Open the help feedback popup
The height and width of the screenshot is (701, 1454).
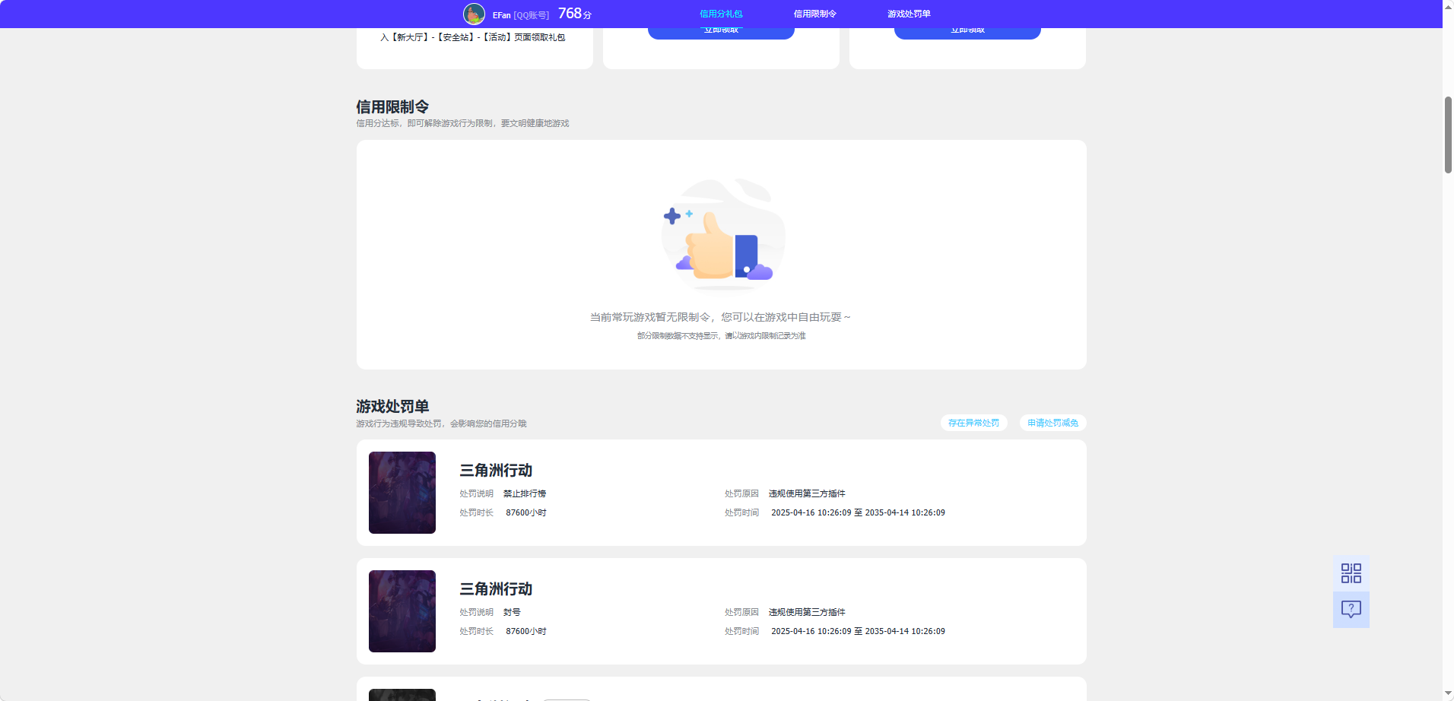pos(1350,609)
